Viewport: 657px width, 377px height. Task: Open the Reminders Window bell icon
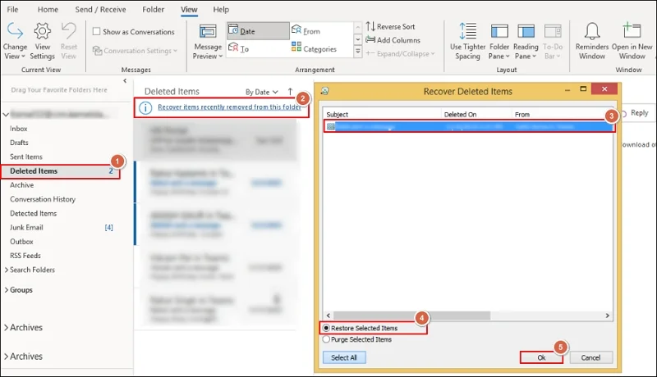(592, 31)
